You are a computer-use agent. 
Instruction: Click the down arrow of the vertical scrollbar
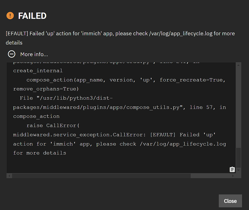(238, 170)
